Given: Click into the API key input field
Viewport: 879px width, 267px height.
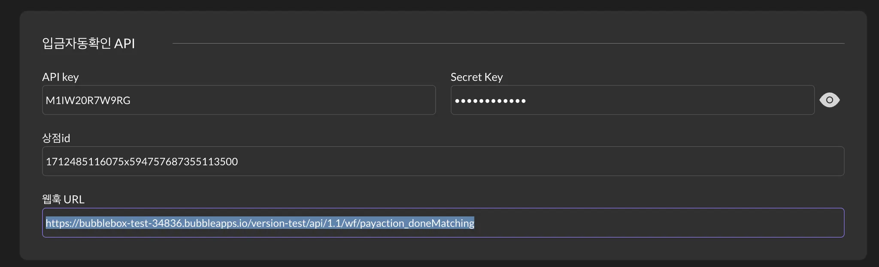Looking at the screenshot, I should [x=239, y=100].
